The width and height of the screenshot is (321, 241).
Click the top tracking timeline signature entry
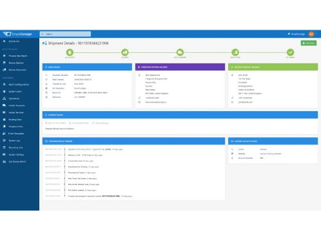click(95, 149)
